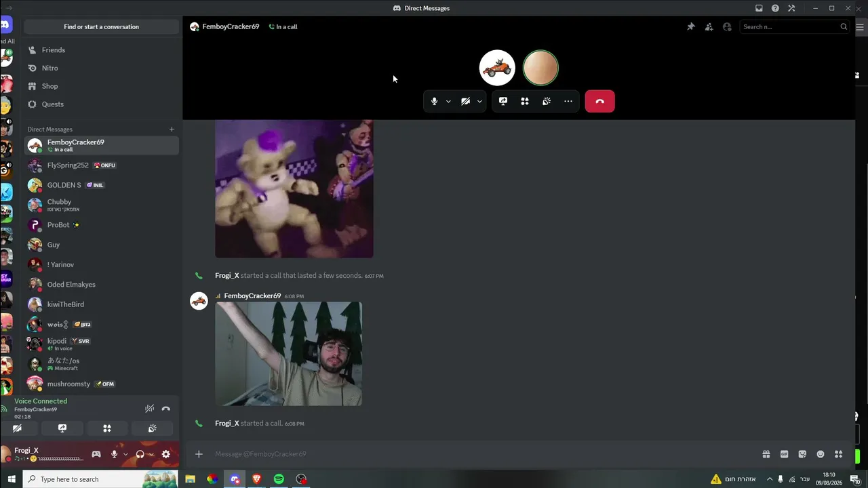The image size is (868, 488).
Task: Expand camera options arrow in call controls
Action: [x=479, y=102]
